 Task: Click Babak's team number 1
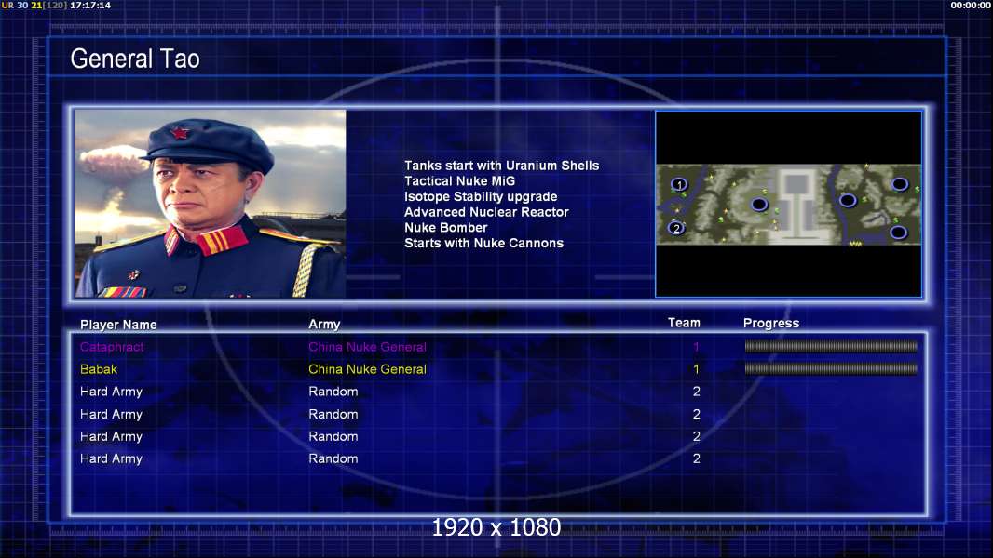pos(696,369)
